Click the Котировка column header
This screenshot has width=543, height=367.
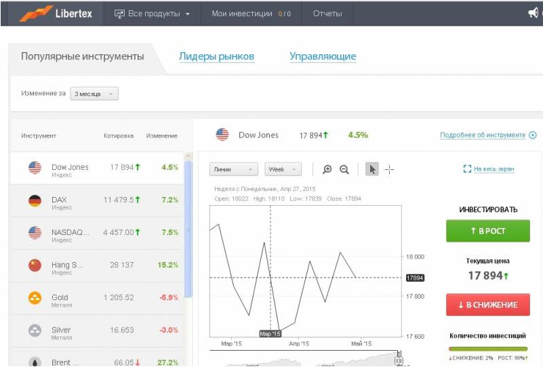coord(119,136)
